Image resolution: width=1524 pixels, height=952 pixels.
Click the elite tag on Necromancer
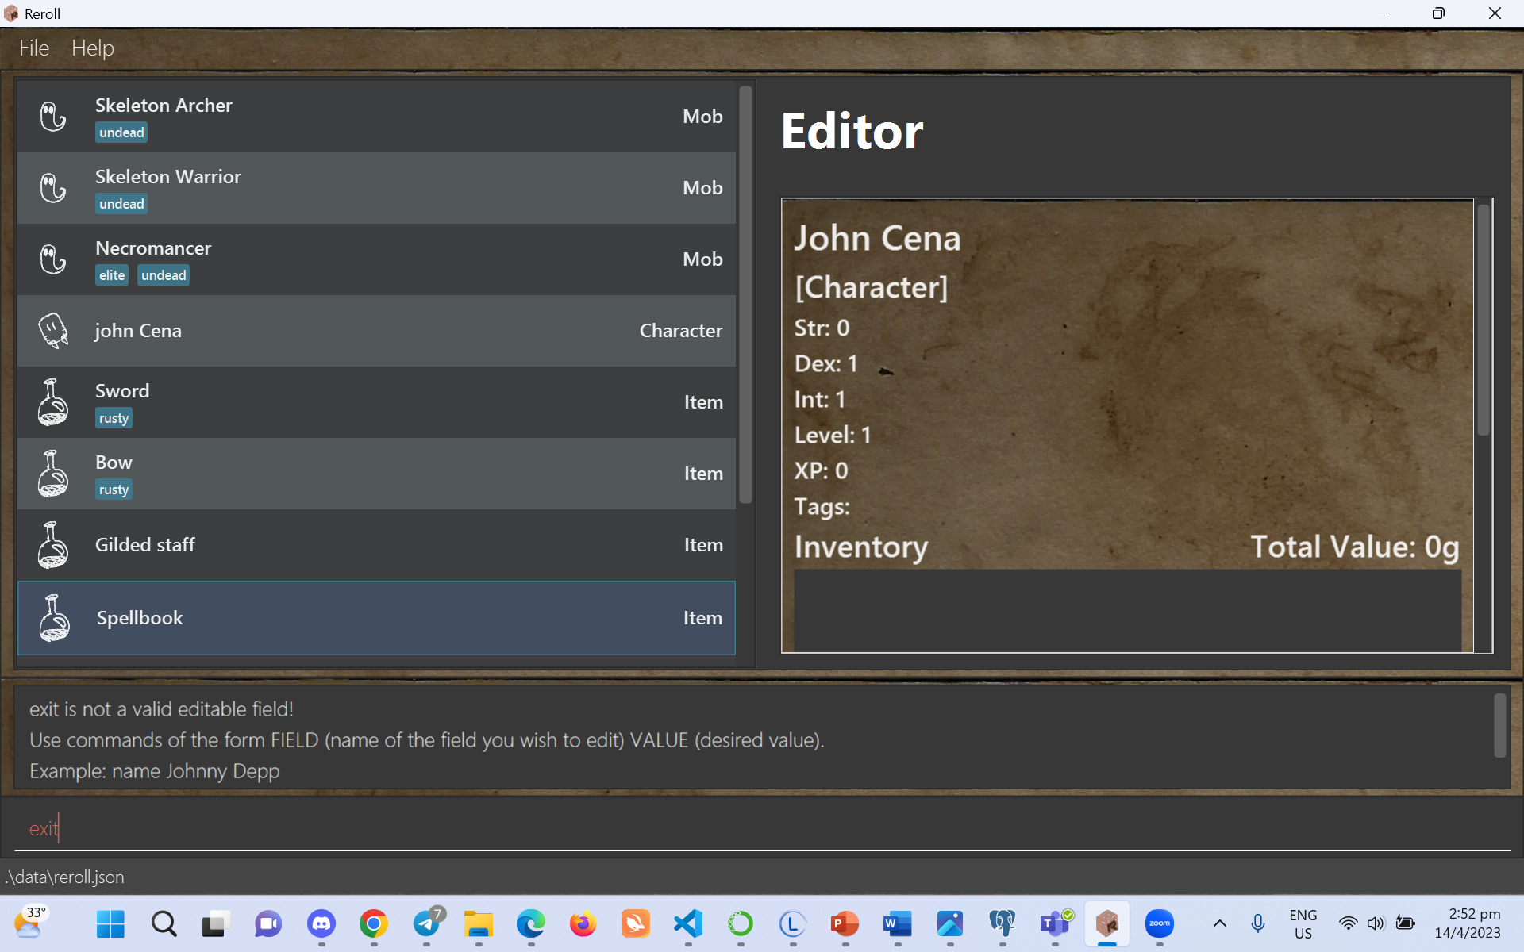[x=112, y=275]
